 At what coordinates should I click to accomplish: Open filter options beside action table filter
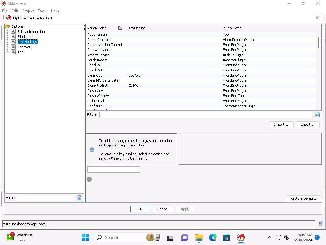[x=317, y=115]
